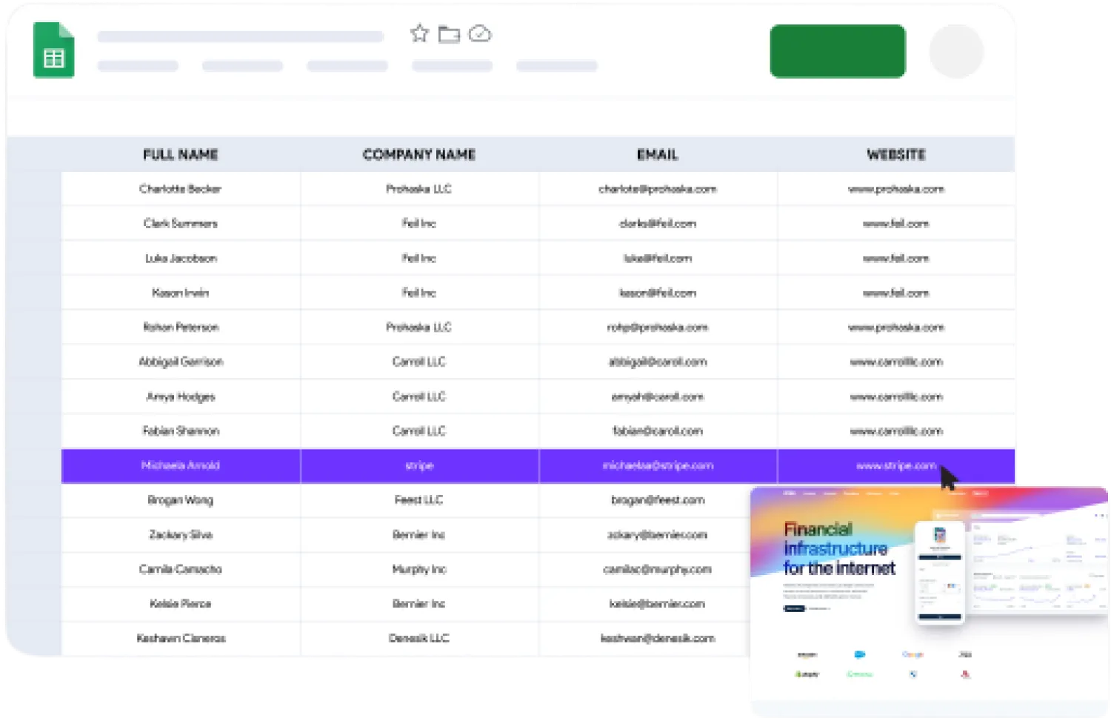Click the large green share button
Viewport: 1111px width, 718px height.
pos(838,51)
